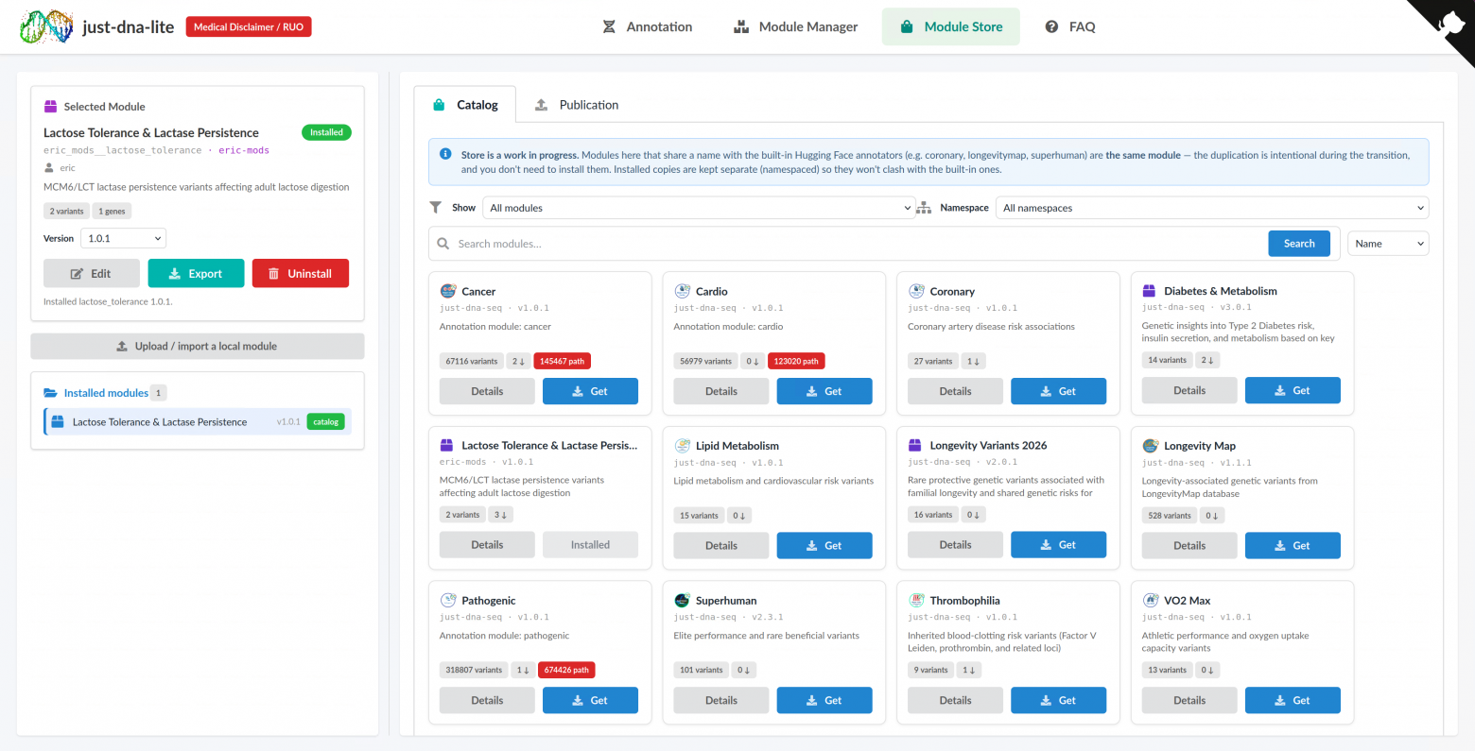Get the Cancer module
The image size is (1475, 751).
[x=590, y=391]
